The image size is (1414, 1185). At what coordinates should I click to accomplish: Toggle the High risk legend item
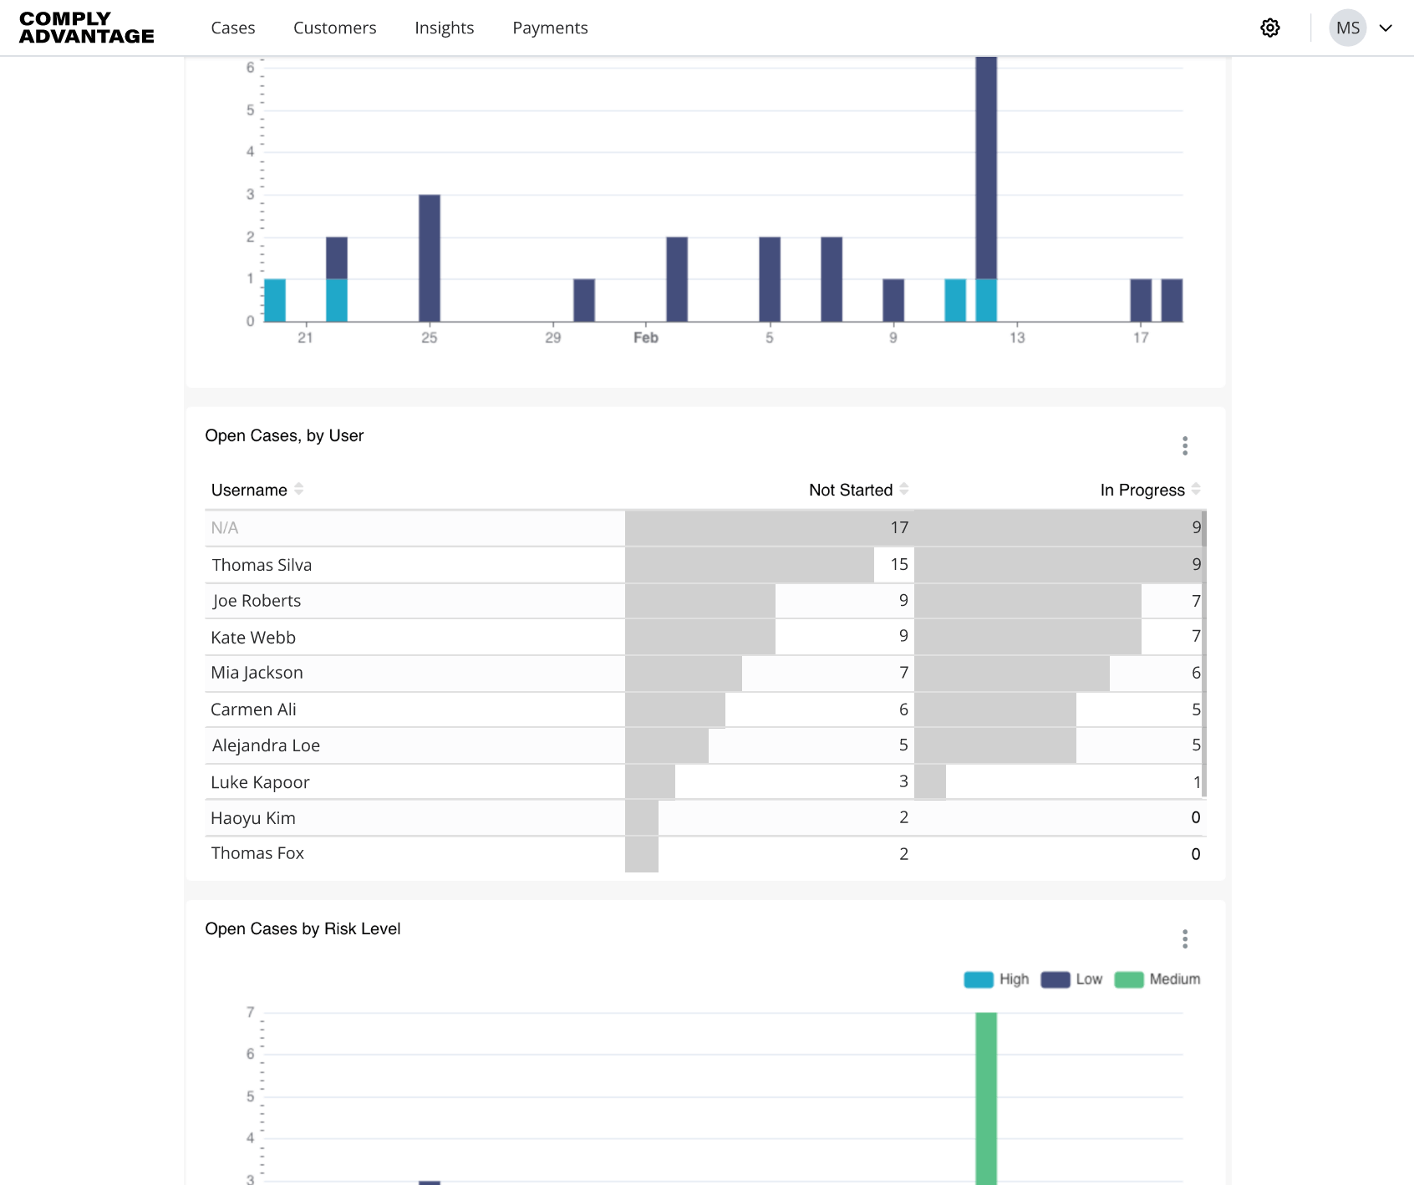click(x=996, y=979)
